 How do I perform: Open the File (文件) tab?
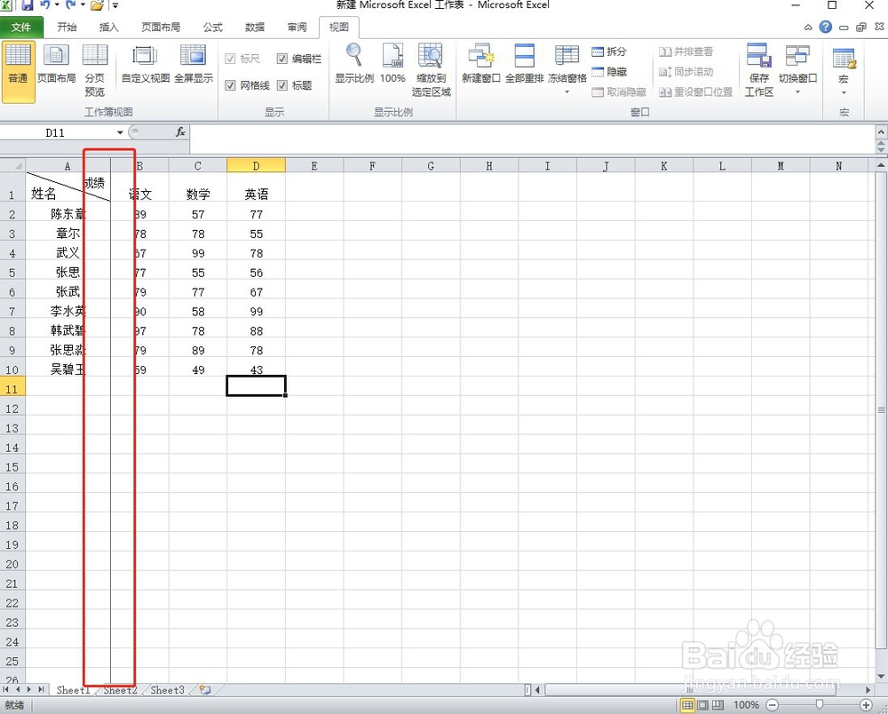[21, 28]
